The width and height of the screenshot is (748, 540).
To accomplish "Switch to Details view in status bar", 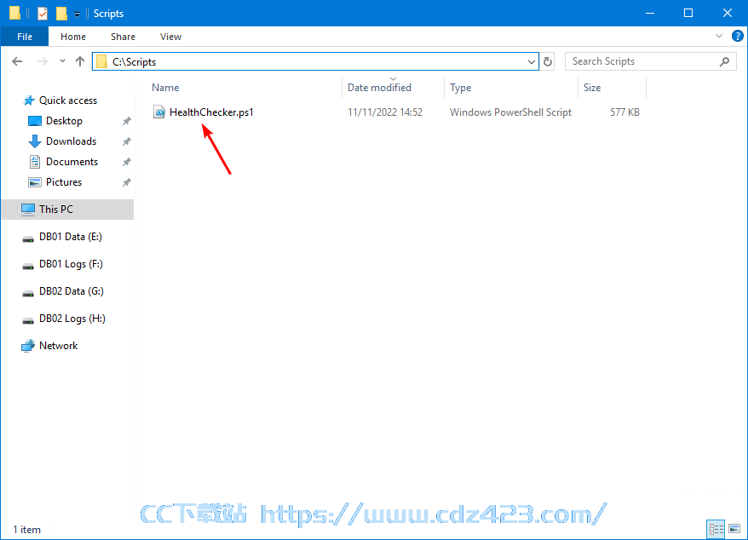I will point(716,529).
